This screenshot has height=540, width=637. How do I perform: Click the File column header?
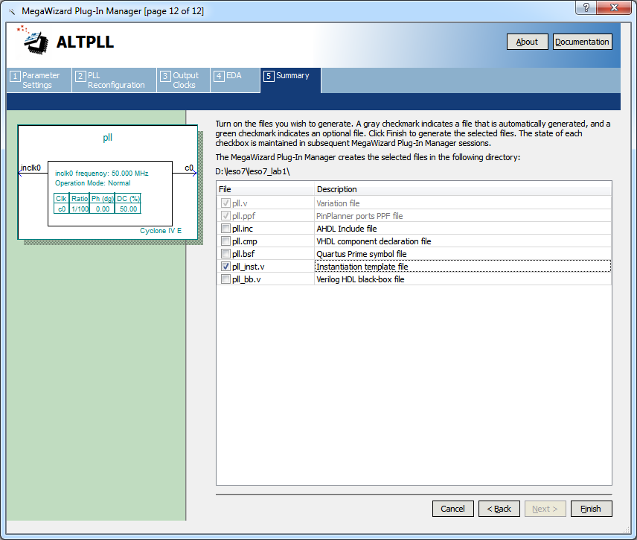[x=265, y=189]
